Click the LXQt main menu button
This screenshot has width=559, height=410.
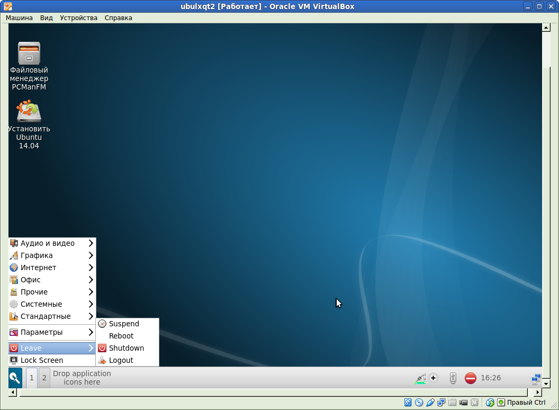[15, 378]
